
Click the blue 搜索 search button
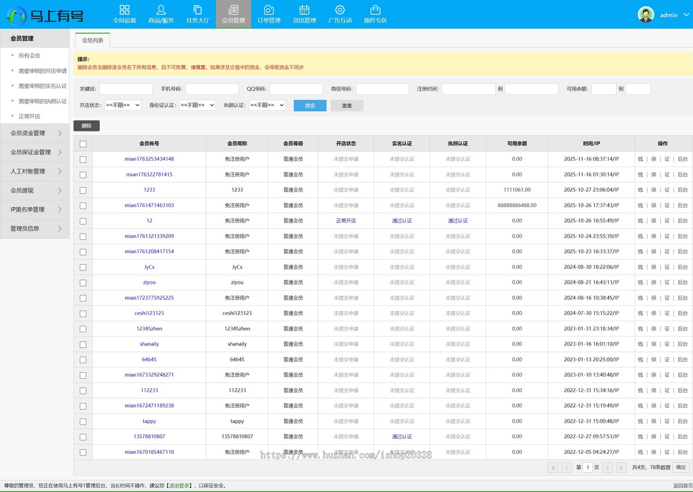pos(310,106)
